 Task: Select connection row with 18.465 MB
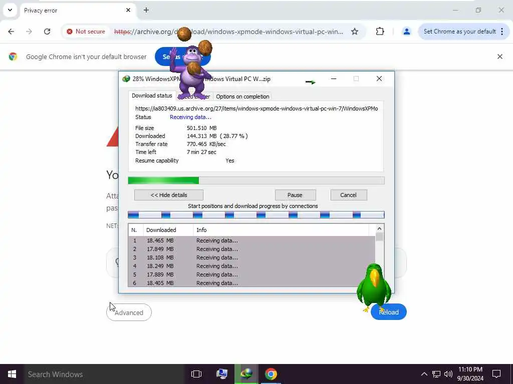point(251,240)
